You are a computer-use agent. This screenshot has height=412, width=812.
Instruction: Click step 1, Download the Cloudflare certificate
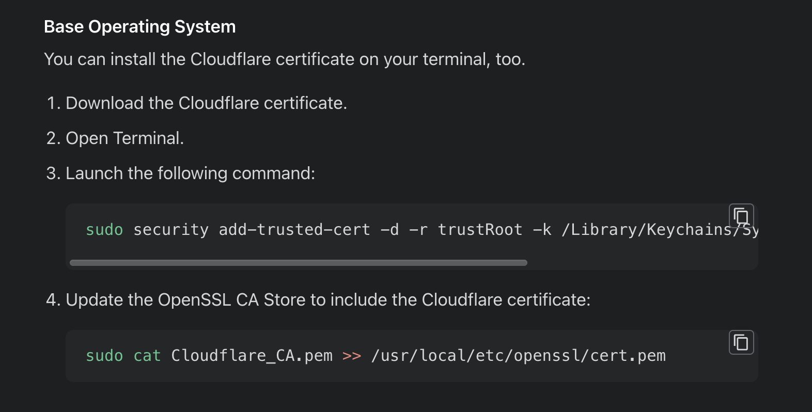[x=206, y=103]
